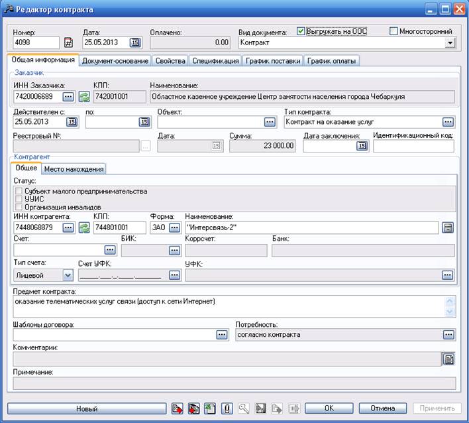Open the comments editor icon next to Комментарии
This screenshot has height=423, width=469.
pos(448,359)
